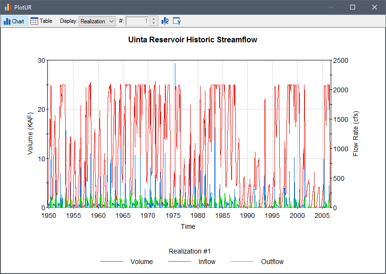Click the 30 tick on Volume axis
Viewport: 386px width, 274px height.
pos(41,60)
